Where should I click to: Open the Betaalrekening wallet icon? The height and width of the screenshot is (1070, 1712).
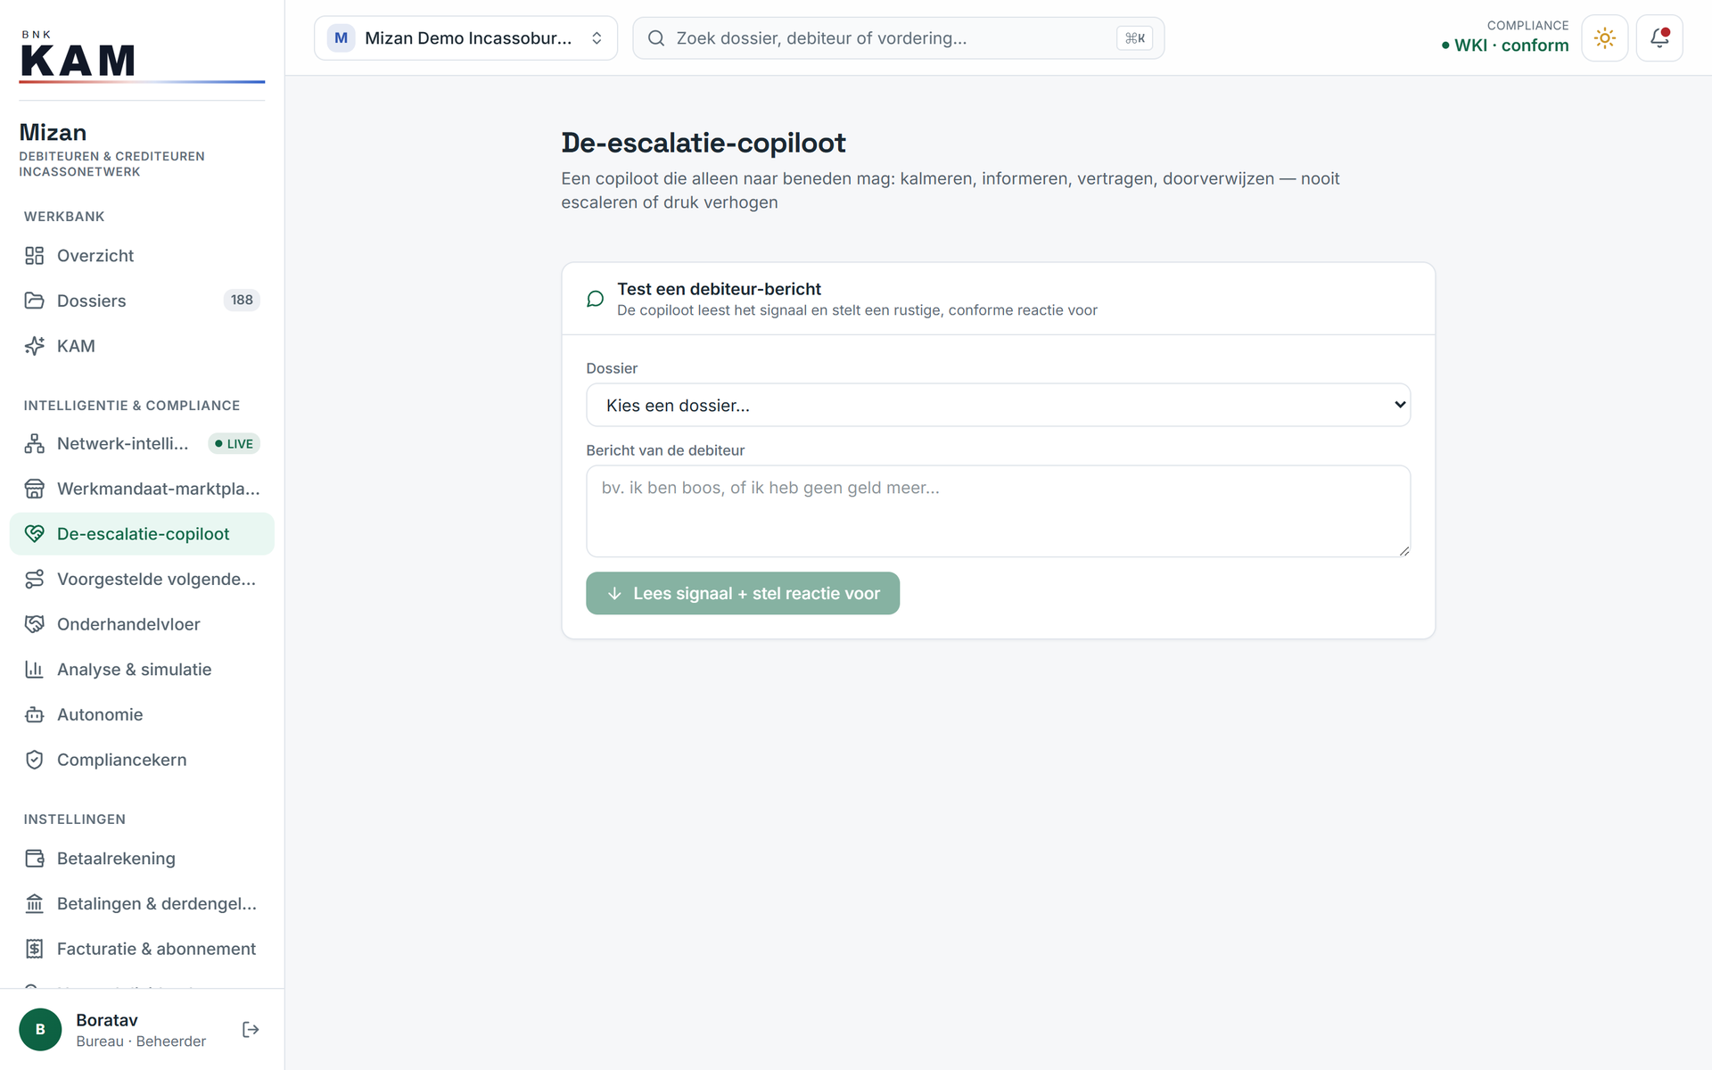point(34,859)
